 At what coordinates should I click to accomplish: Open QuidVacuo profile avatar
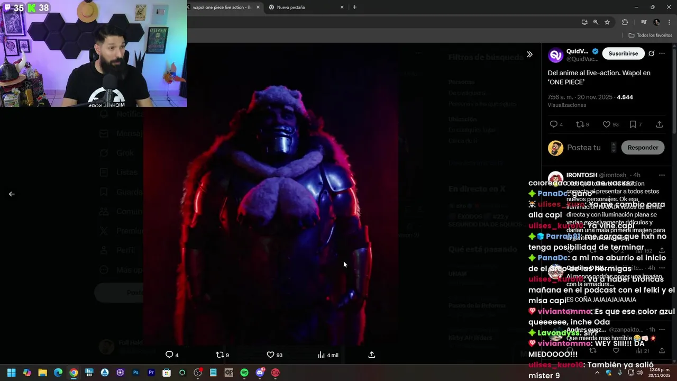tap(555, 55)
